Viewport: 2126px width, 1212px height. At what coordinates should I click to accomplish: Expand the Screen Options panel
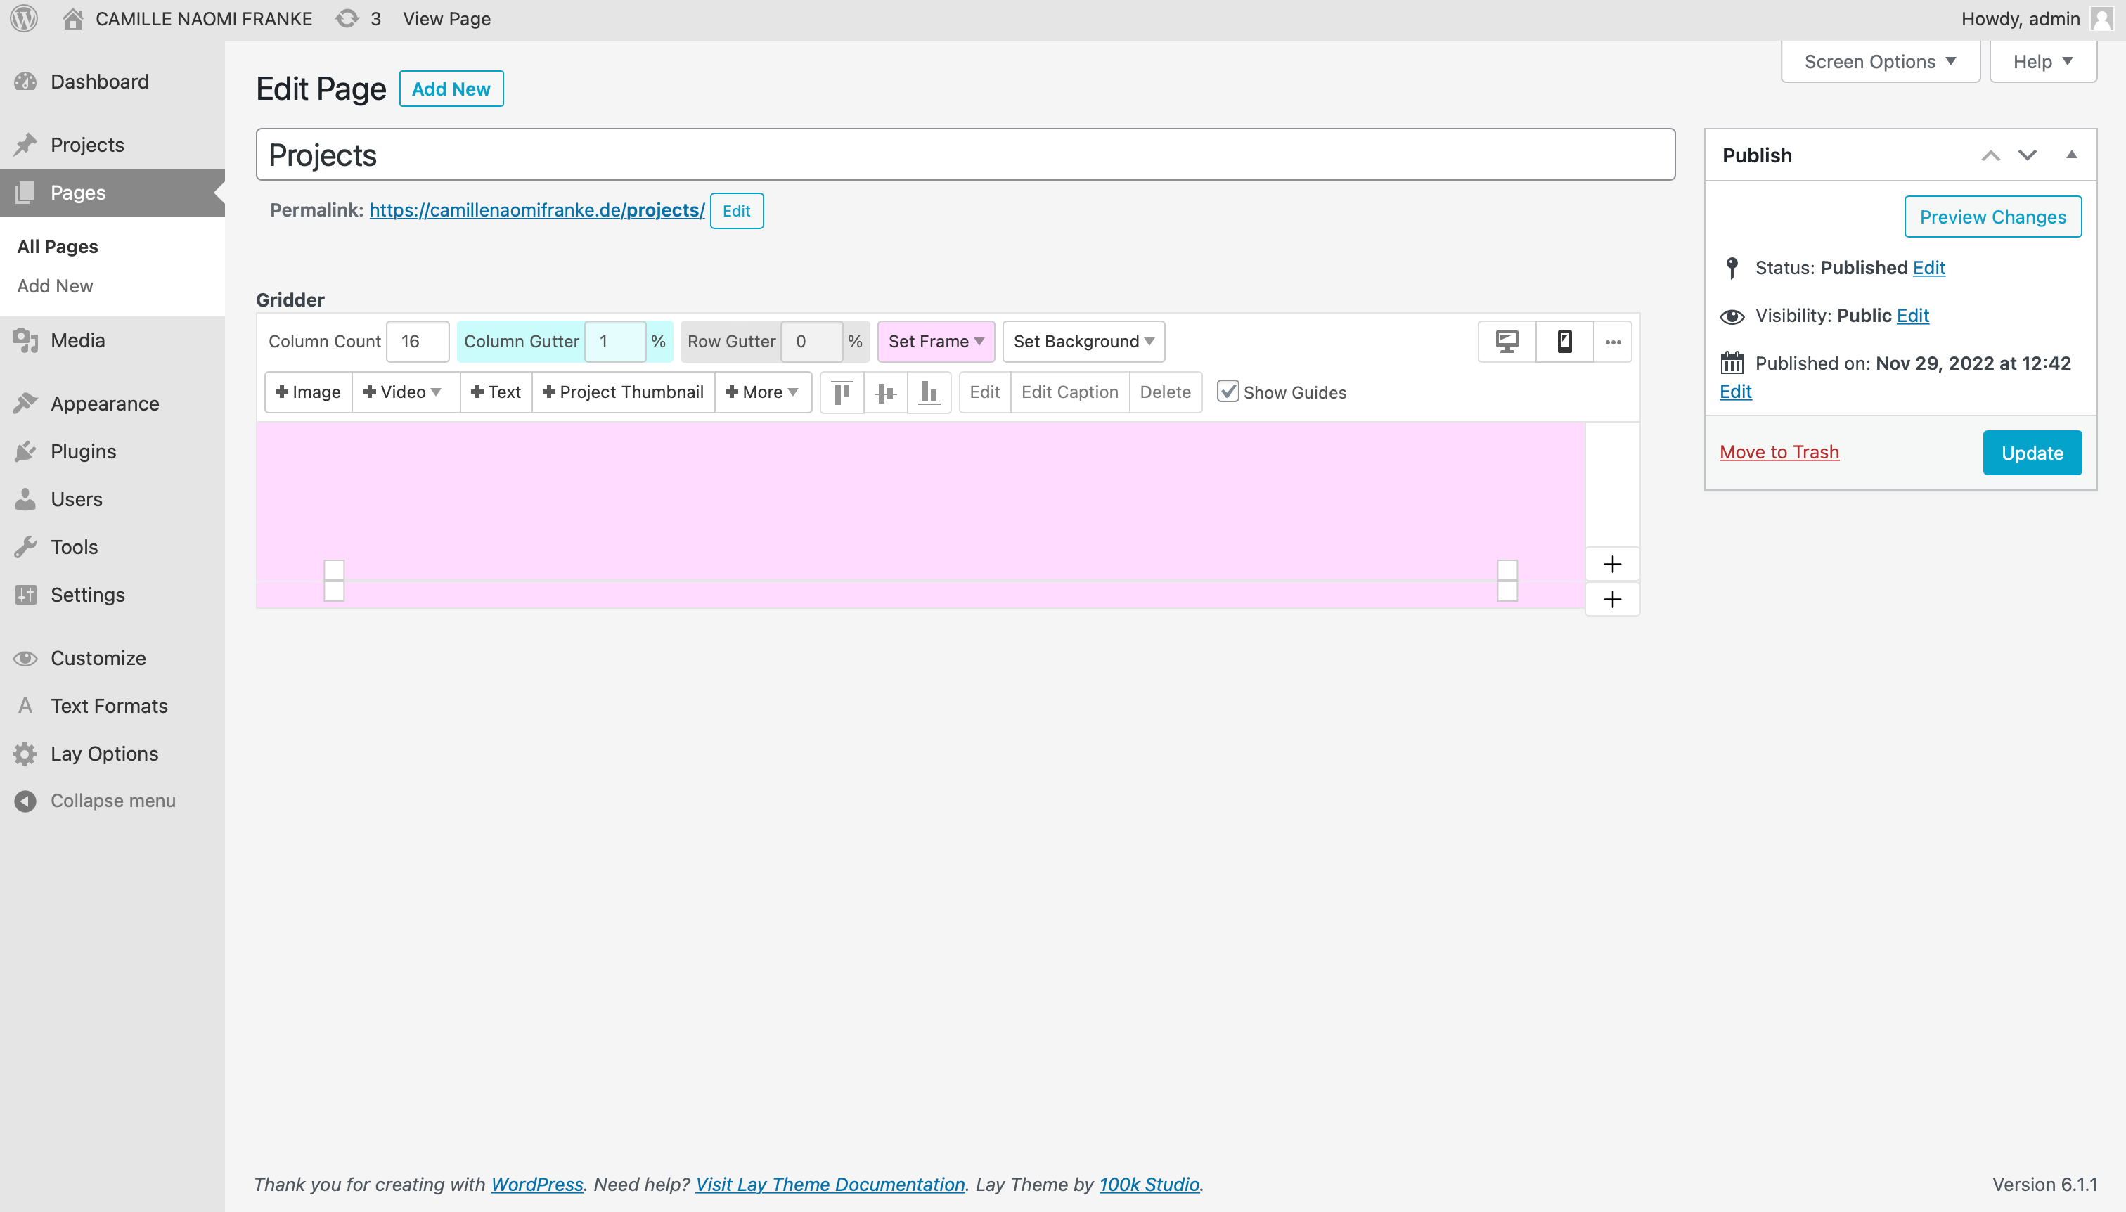pyautogui.click(x=1880, y=62)
